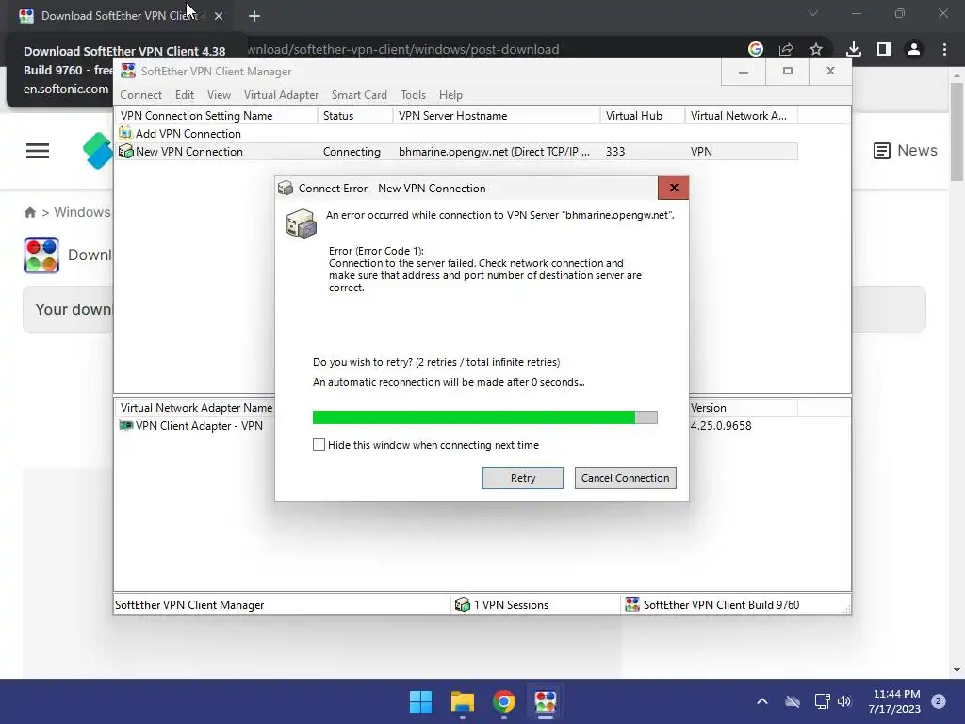965x724 pixels.
Task: Open the Tools menu
Action: [413, 95]
